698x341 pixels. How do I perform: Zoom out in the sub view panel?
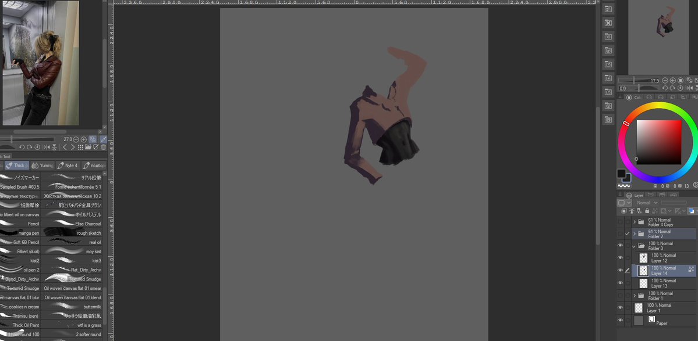[x=76, y=139]
